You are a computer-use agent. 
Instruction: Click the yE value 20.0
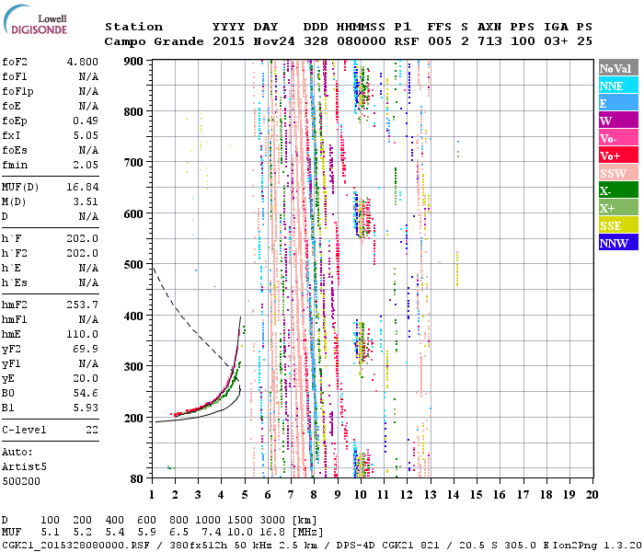[86, 378]
